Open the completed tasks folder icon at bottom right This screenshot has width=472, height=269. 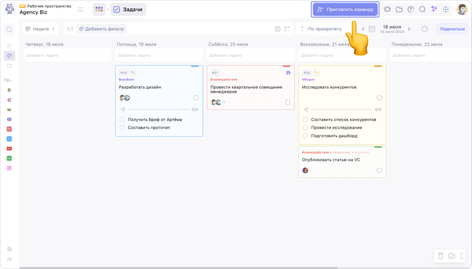pyautogui.click(x=452, y=256)
